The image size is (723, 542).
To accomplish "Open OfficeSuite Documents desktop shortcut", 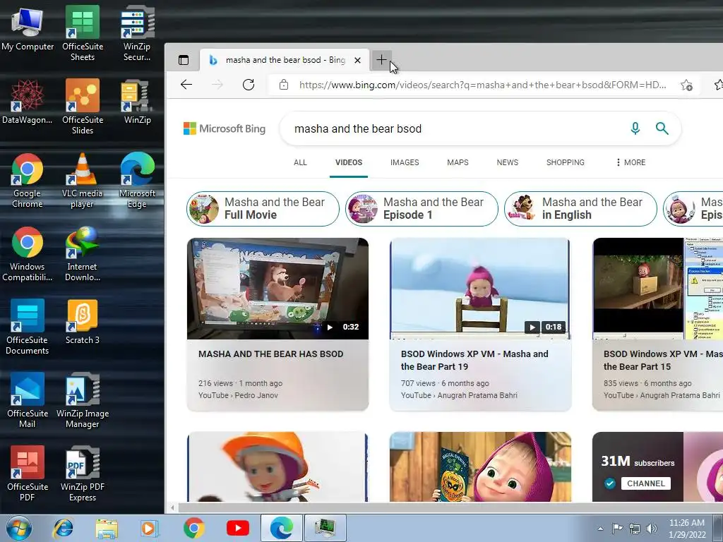I will [28, 327].
